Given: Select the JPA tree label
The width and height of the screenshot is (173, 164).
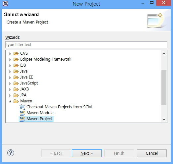Looking at the screenshot, I should pos(23,95).
